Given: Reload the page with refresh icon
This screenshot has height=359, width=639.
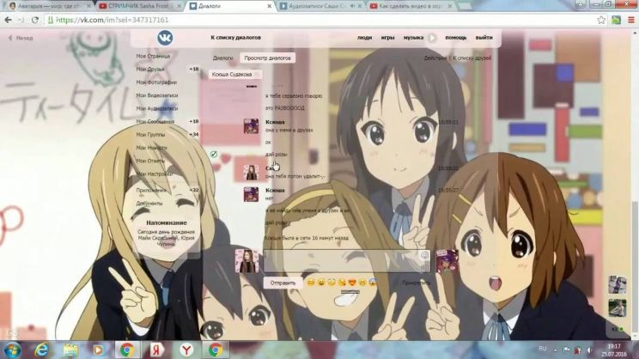Looking at the screenshot, I should pos(35,20).
